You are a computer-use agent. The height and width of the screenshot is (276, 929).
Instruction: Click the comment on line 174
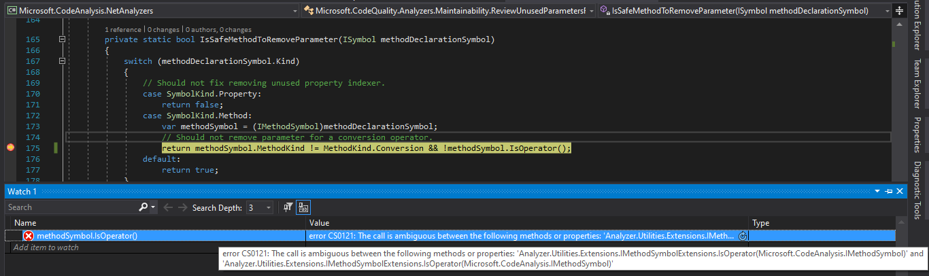tap(297, 137)
